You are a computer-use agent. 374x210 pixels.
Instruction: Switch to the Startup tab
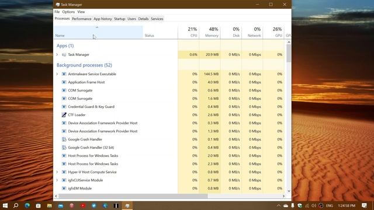click(x=119, y=19)
